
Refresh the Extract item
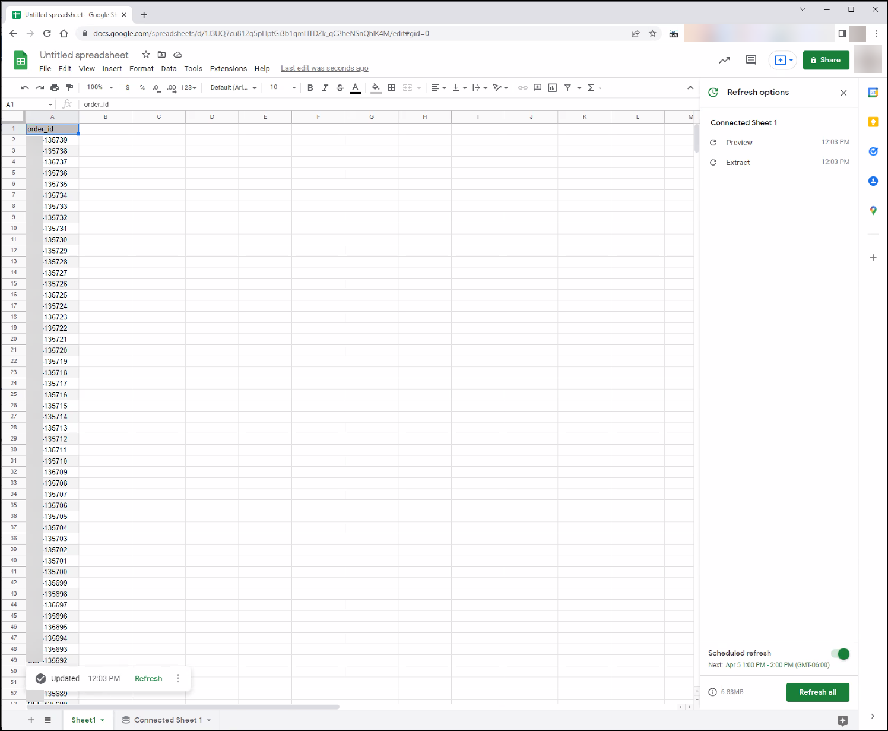pyautogui.click(x=713, y=163)
